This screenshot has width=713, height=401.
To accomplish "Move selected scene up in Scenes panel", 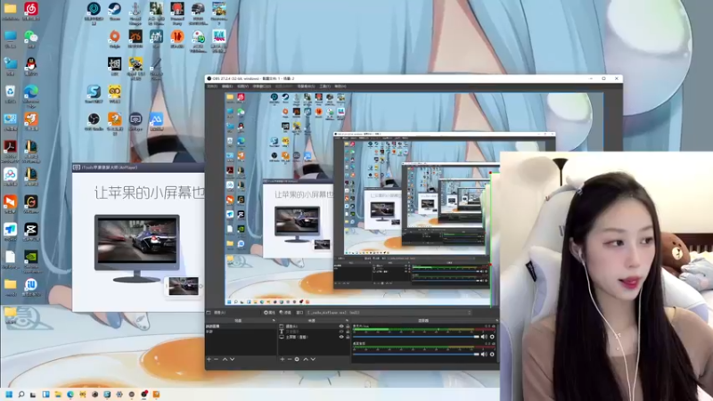I will tap(225, 359).
